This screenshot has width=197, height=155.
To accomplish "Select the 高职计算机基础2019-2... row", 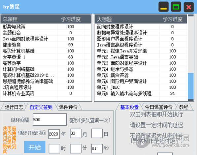I will 46,75.
